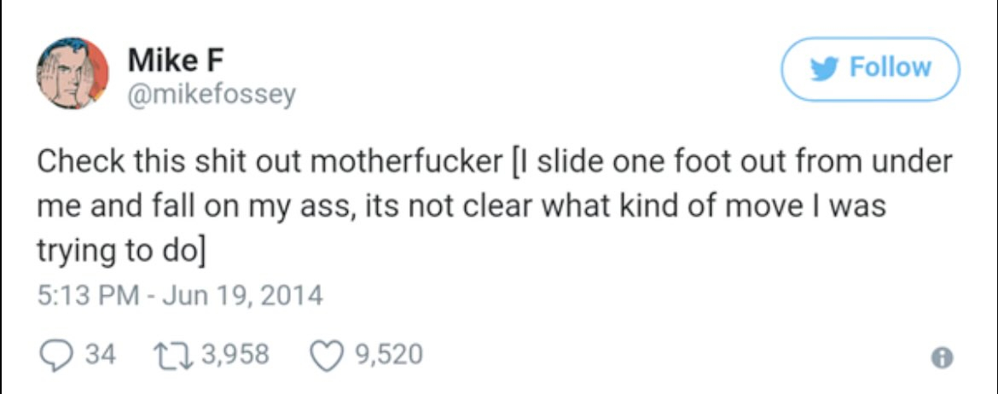Click the @mikefossey handle
Screen dimensions: 998x394
212,93
